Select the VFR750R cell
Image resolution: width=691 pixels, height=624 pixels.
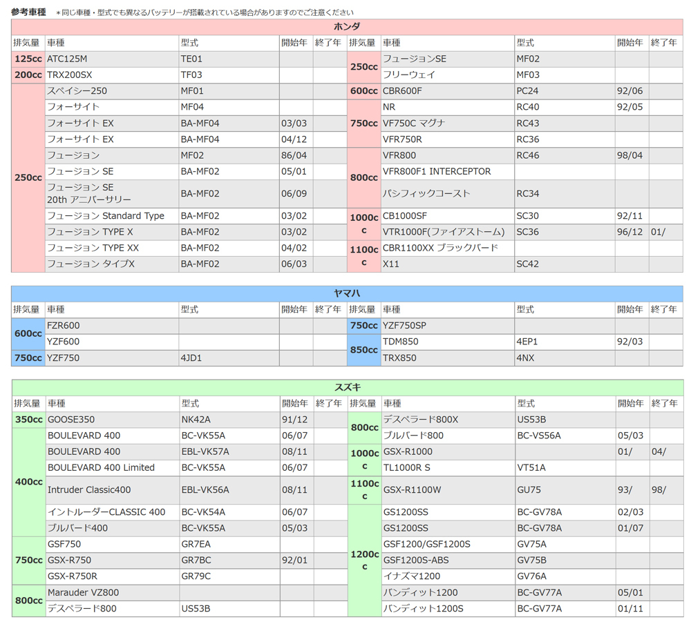[448, 139]
